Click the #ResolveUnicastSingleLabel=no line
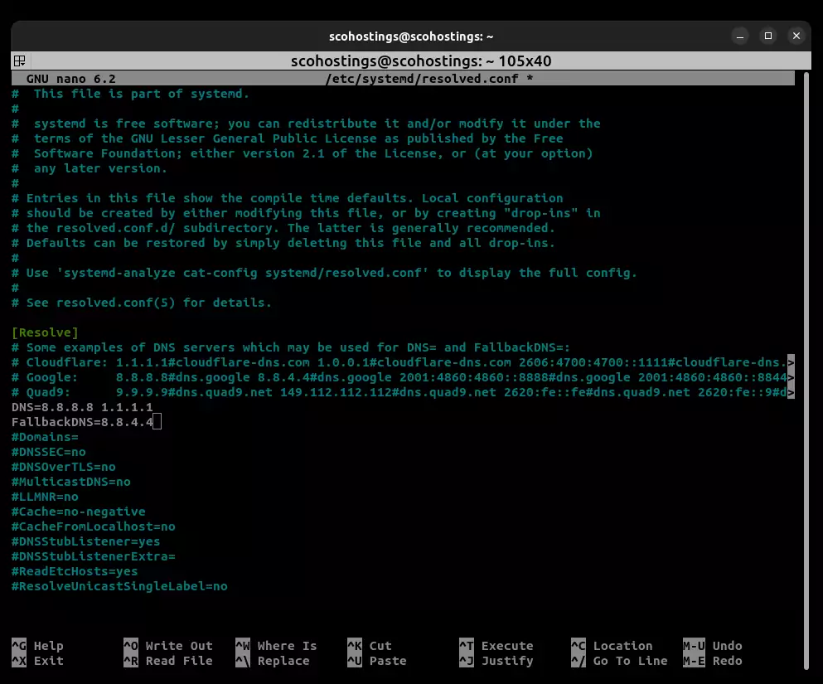 click(119, 586)
